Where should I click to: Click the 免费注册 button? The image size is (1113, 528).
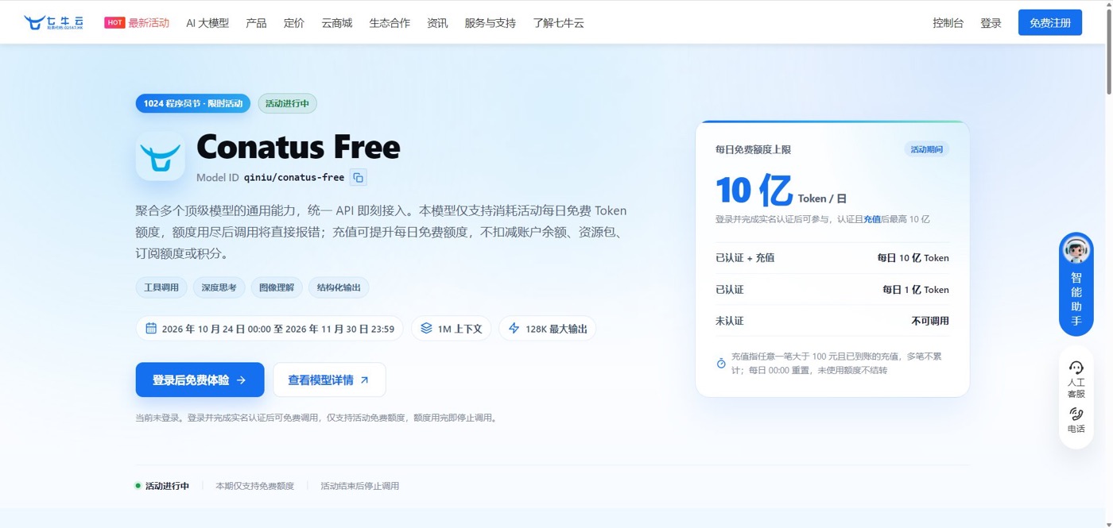pos(1050,22)
